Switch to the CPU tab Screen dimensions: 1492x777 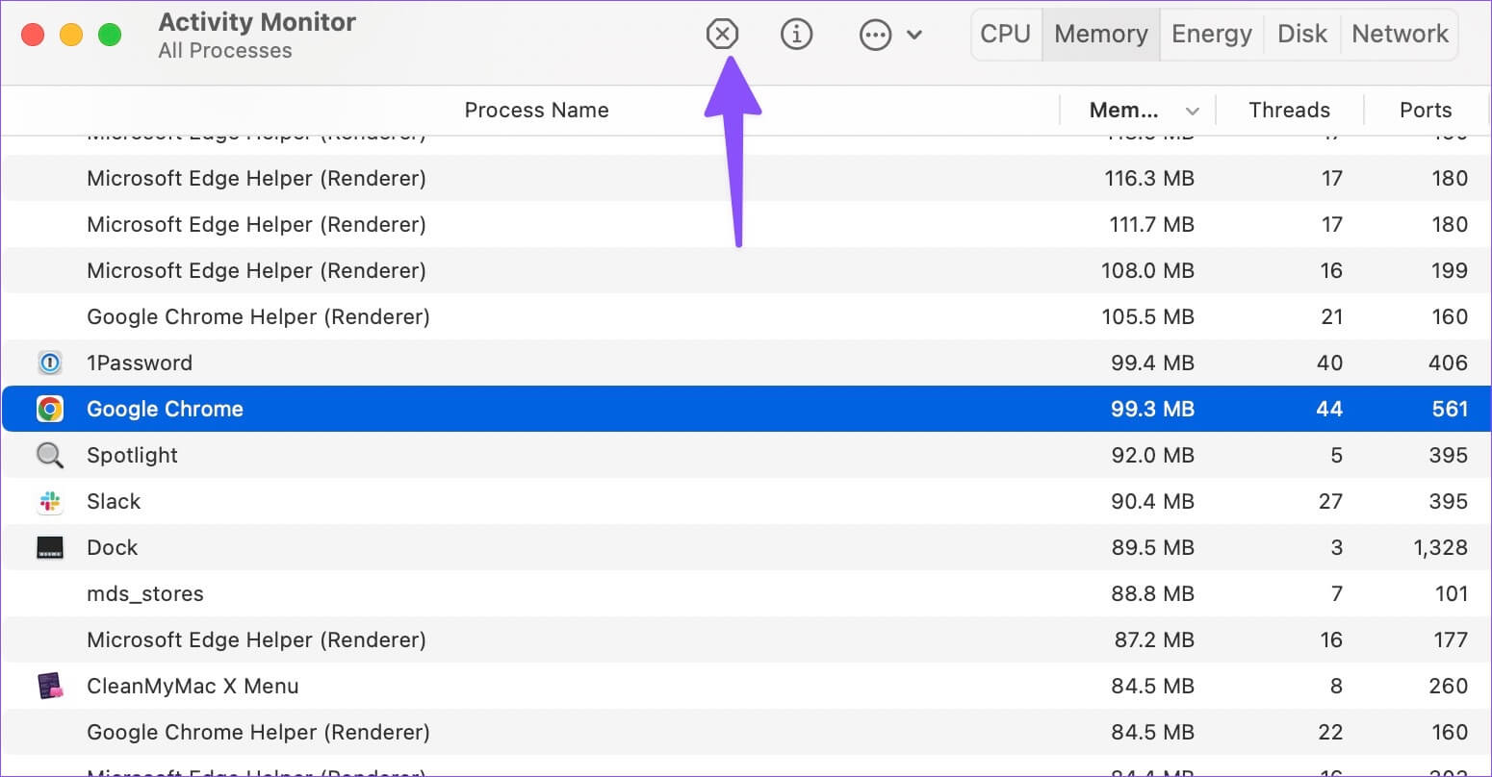point(1005,34)
